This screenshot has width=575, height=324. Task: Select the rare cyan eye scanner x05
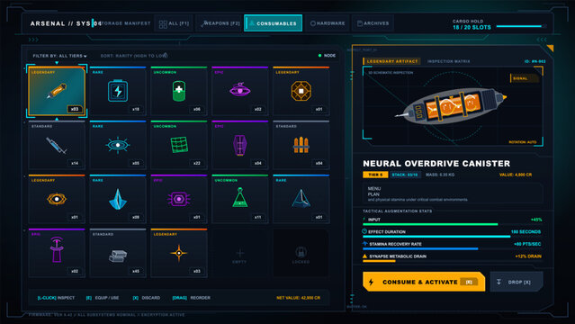(x=118, y=145)
